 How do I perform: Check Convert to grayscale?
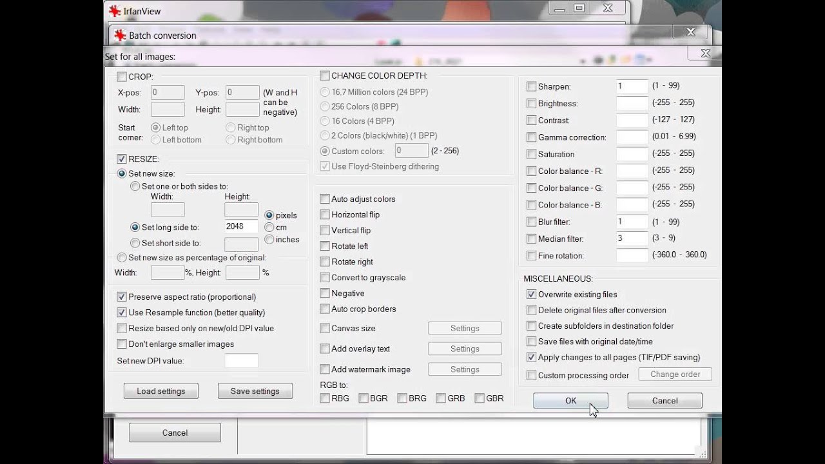[325, 278]
